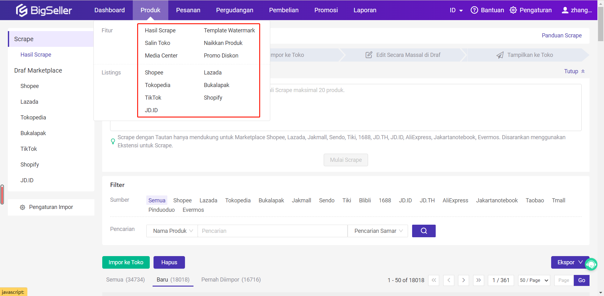Screen dimensions: 604x296
Task: Open the 50 / Page selector
Action: (x=534, y=280)
